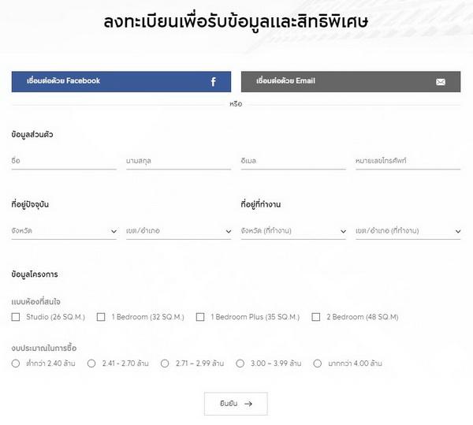Tick the 1 Bedroom (32 SQ.M.) option
This screenshot has width=473, height=425.
(x=101, y=317)
